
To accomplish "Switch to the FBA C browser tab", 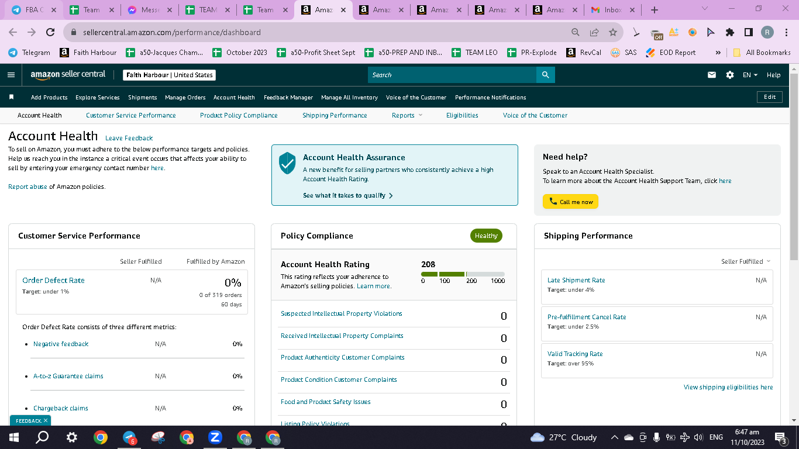I will tap(33, 10).
